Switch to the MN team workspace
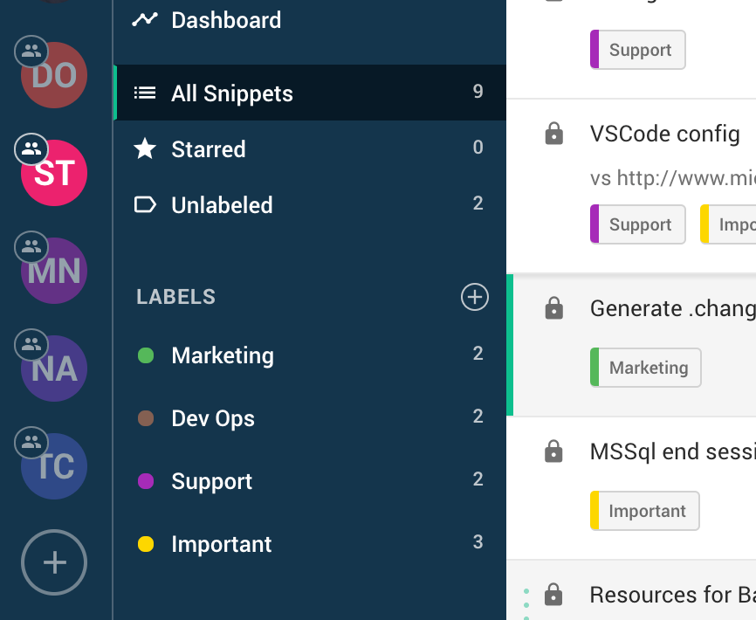The height and width of the screenshot is (620, 756). (54, 271)
